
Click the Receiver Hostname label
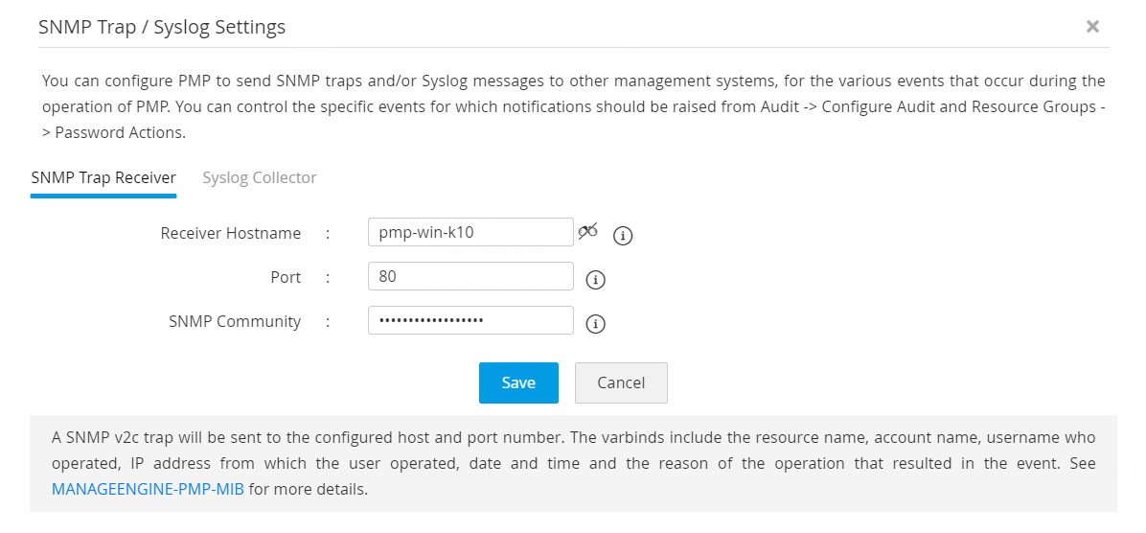tap(231, 233)
